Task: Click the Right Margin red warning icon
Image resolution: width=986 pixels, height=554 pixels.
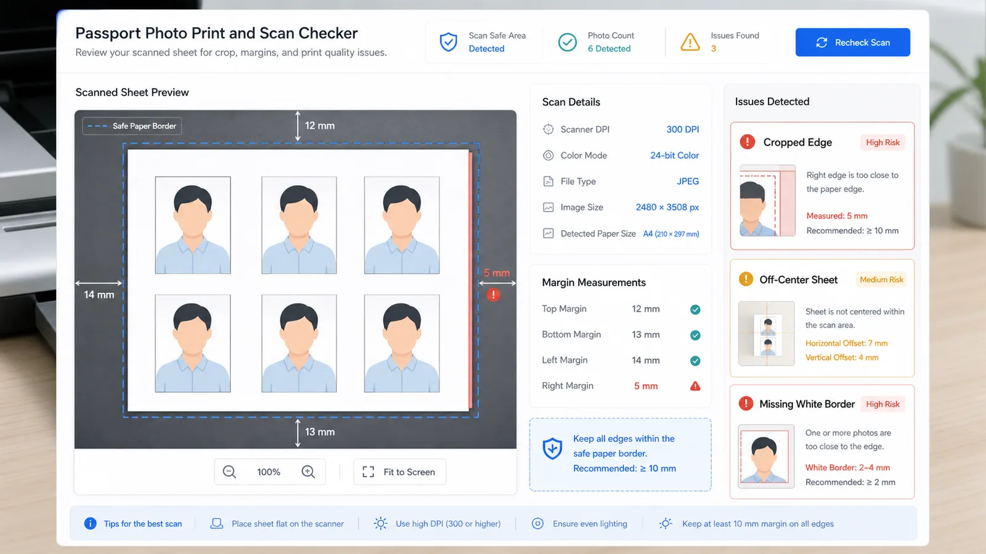Action: tap(695, 386)
